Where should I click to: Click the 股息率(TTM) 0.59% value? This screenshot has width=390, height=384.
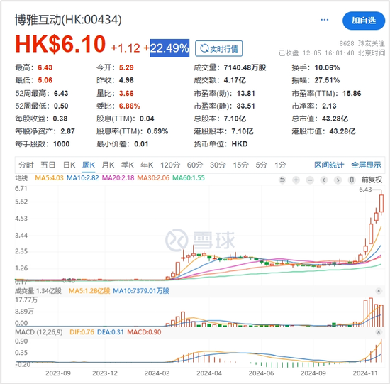157,131
